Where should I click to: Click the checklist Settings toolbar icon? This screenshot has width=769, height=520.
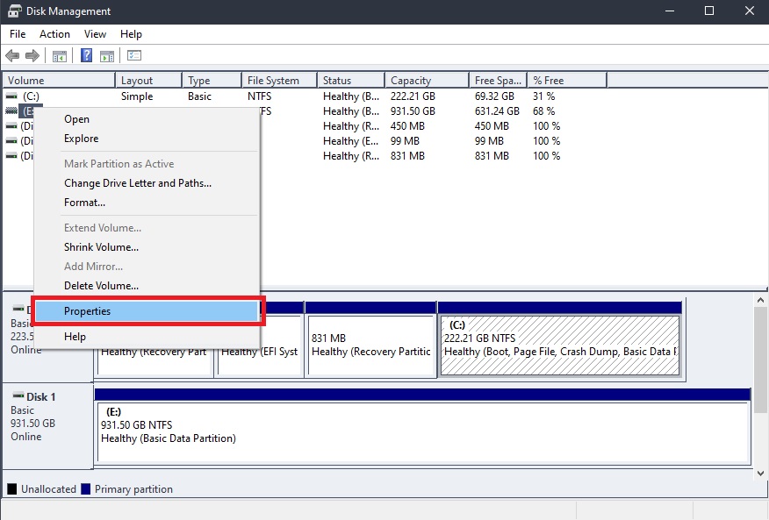click(134, 56)
